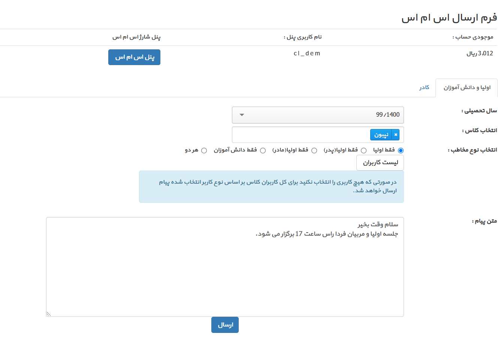Viewport: 498px width, 337px height.
Task: Click the پنل اس ام اس button
Action: coord(134,57)
